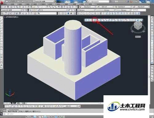Select the Realistic blue sphere visual style
This screenshot has height=118, width=154.
68,13
